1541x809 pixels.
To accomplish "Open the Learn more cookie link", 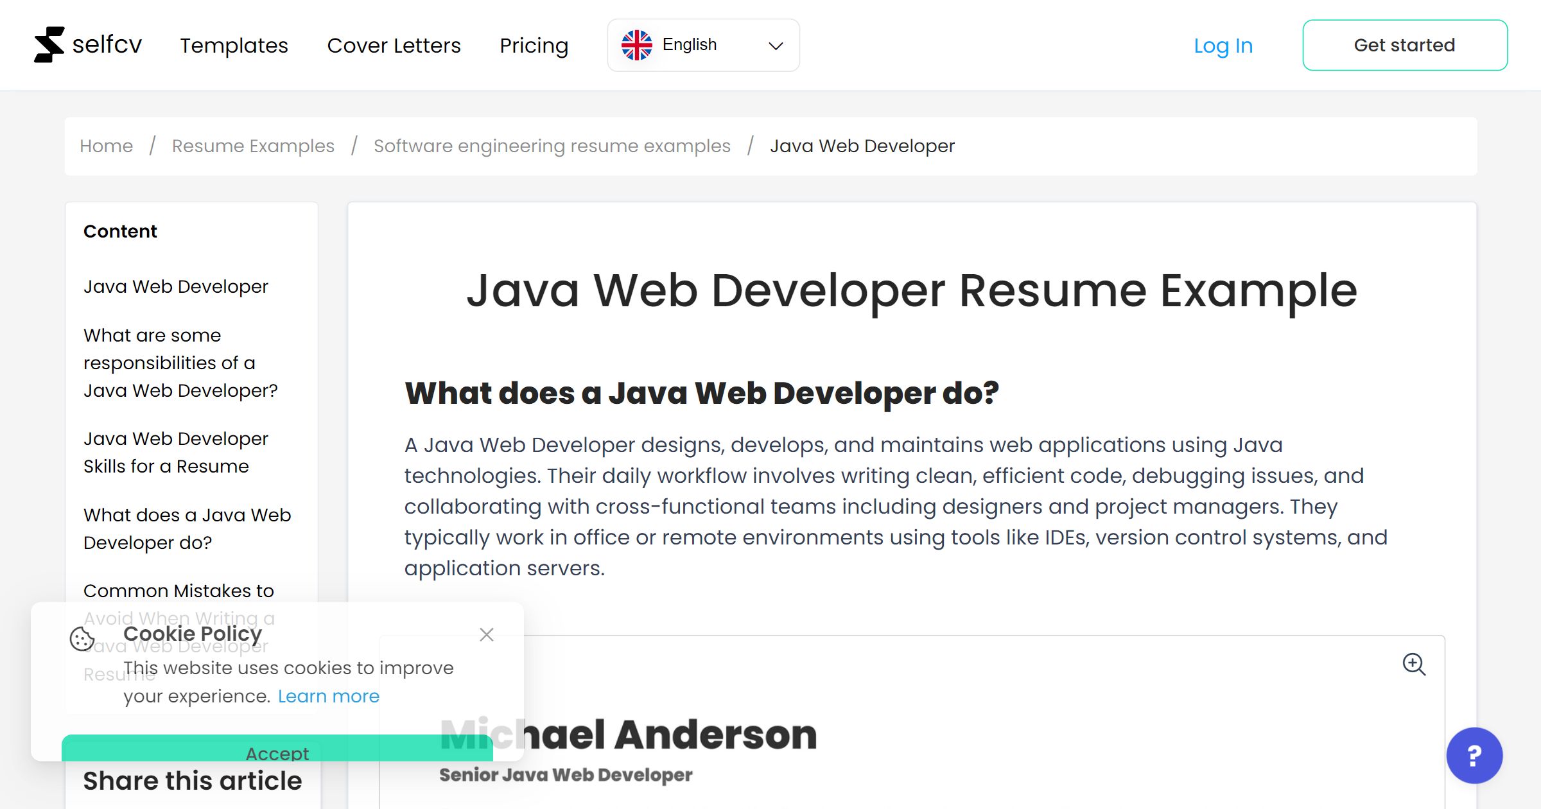I will [329, 696].
